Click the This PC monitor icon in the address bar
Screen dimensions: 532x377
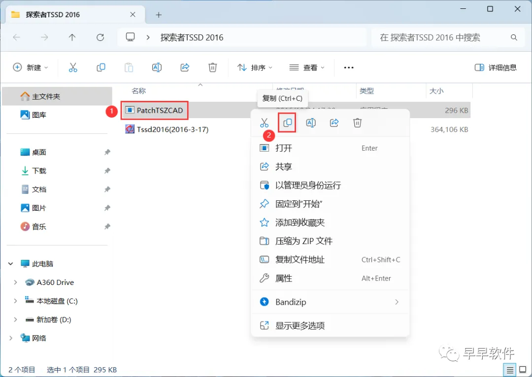(x=130, y=37)
